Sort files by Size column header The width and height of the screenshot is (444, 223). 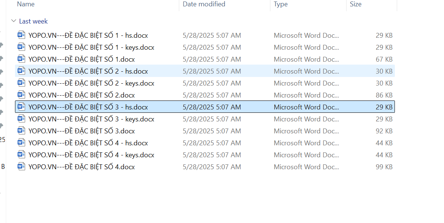click(x=355, y=4)
